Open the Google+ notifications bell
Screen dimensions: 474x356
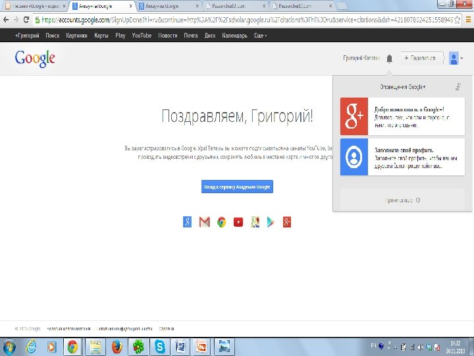click(389, 58)
